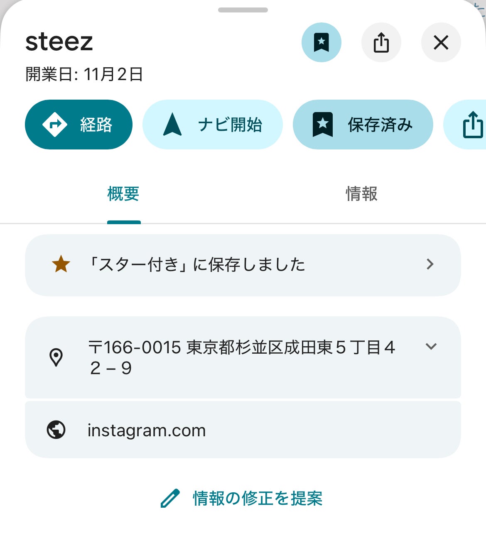
Task: Tap the globe website icon
Action: point(56,430)
